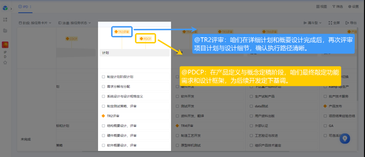This screenshot has width=365, height=157.
Task: Open the apps grid in the sidebar
Action: [5, 20]
